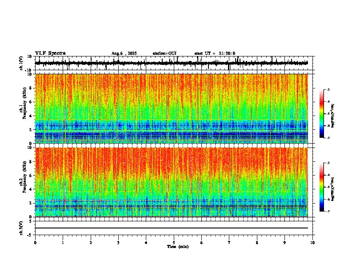The height and width of the screenshot is (272, 352).
Task: Click the "4" kHz tick on ch.2 spectrogram
Action: point(31,189)
